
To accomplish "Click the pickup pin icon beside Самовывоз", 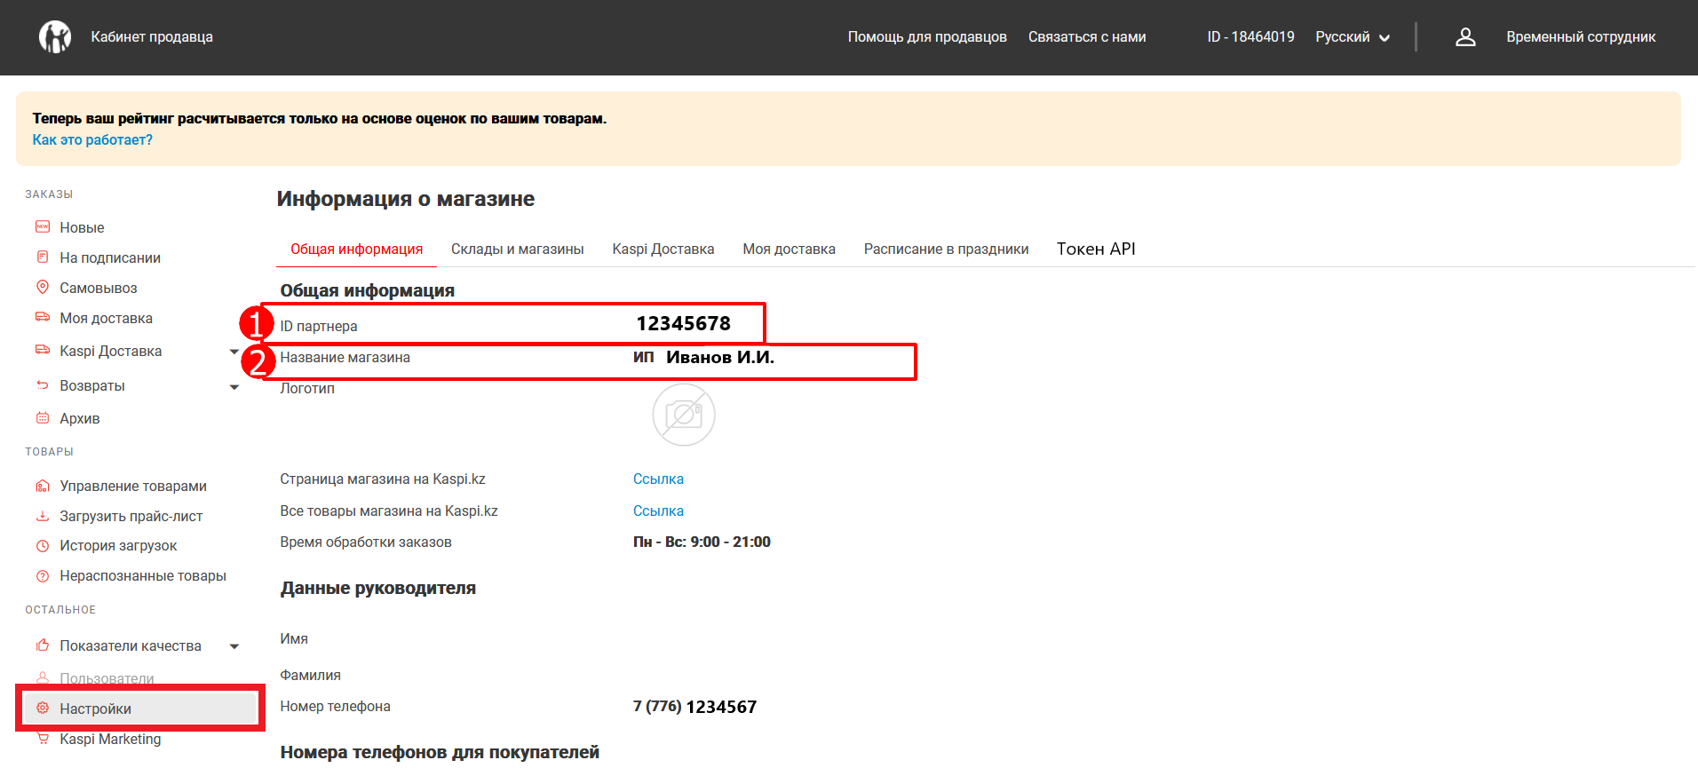I will [x=43, y=287].
